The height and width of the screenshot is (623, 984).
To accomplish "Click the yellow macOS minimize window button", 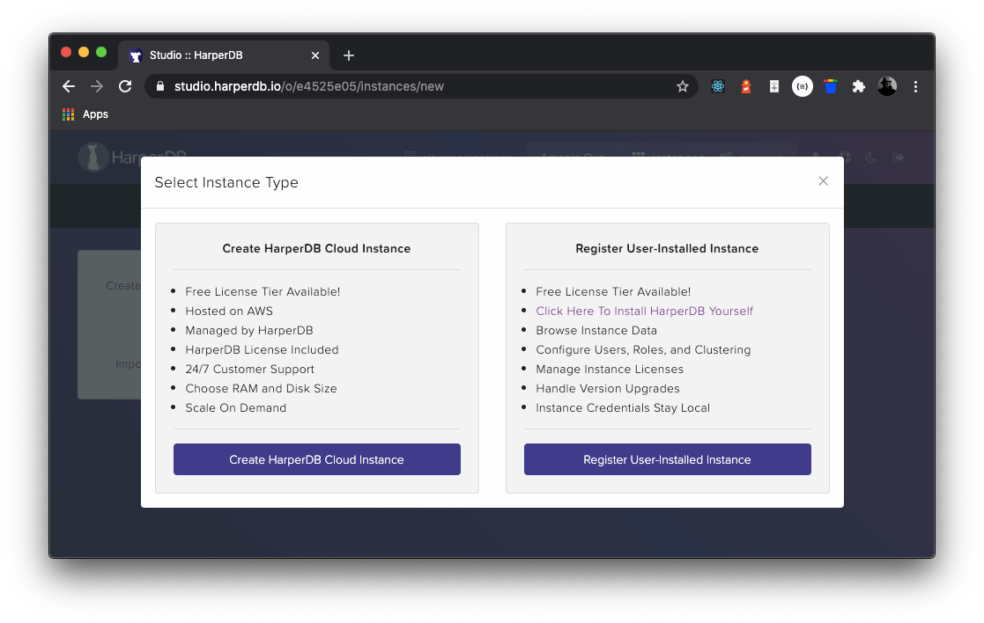I will tap(84, 52).
